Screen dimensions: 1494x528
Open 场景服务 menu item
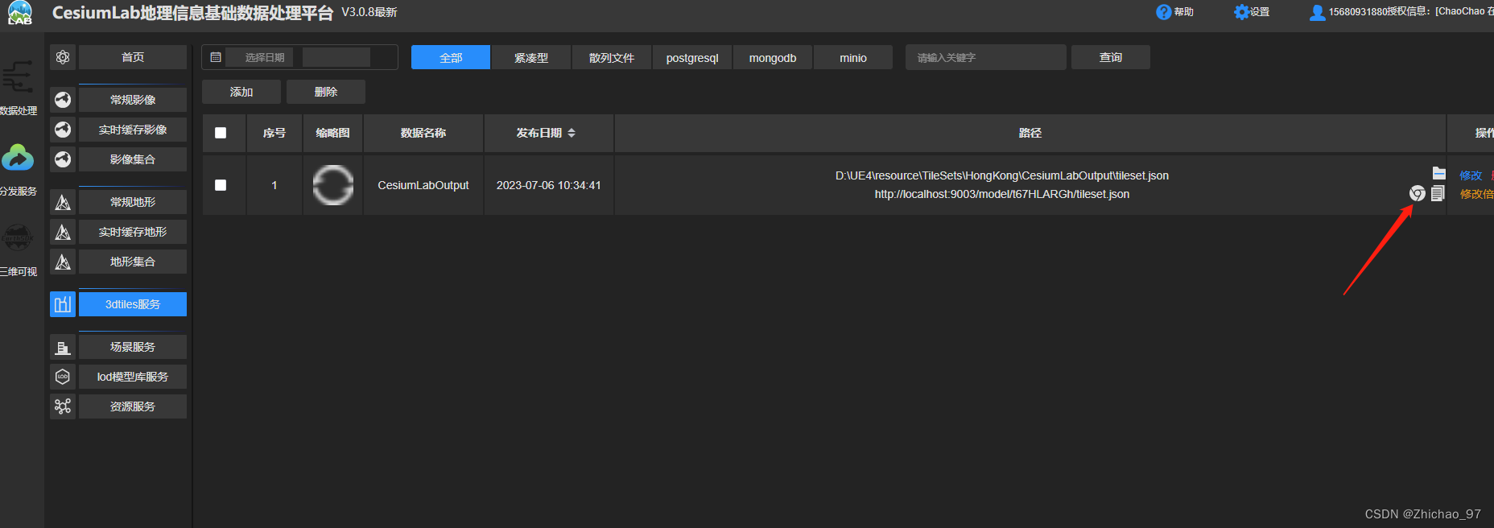tap(133, 347)
